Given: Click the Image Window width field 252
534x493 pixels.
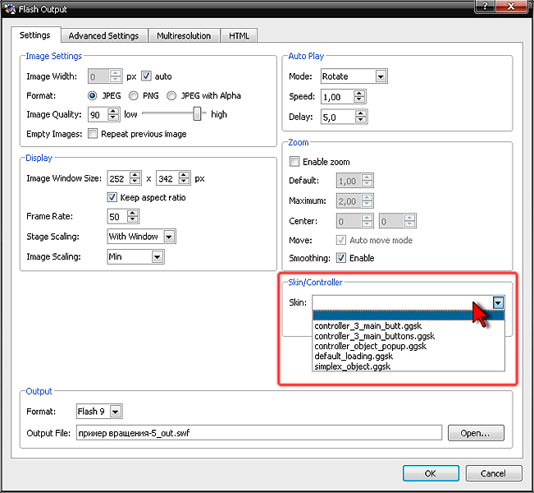Looking at the screenshot, I should [118, 178].
